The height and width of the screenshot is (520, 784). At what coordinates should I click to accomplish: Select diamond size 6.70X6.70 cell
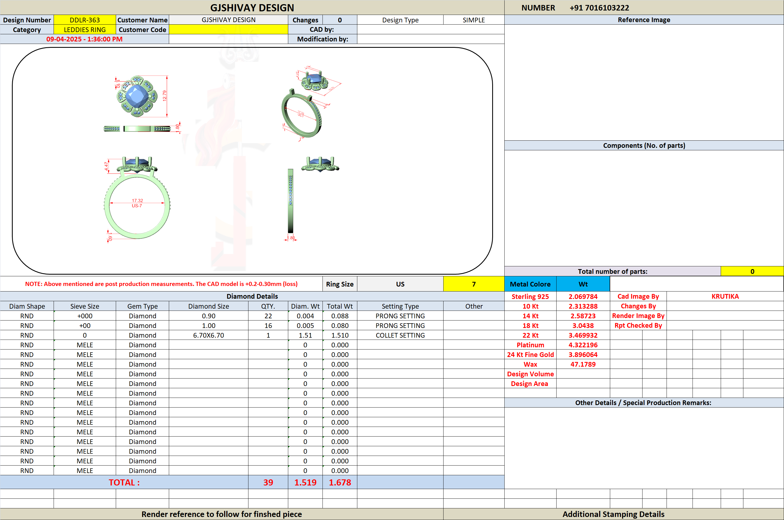(209, 335)
